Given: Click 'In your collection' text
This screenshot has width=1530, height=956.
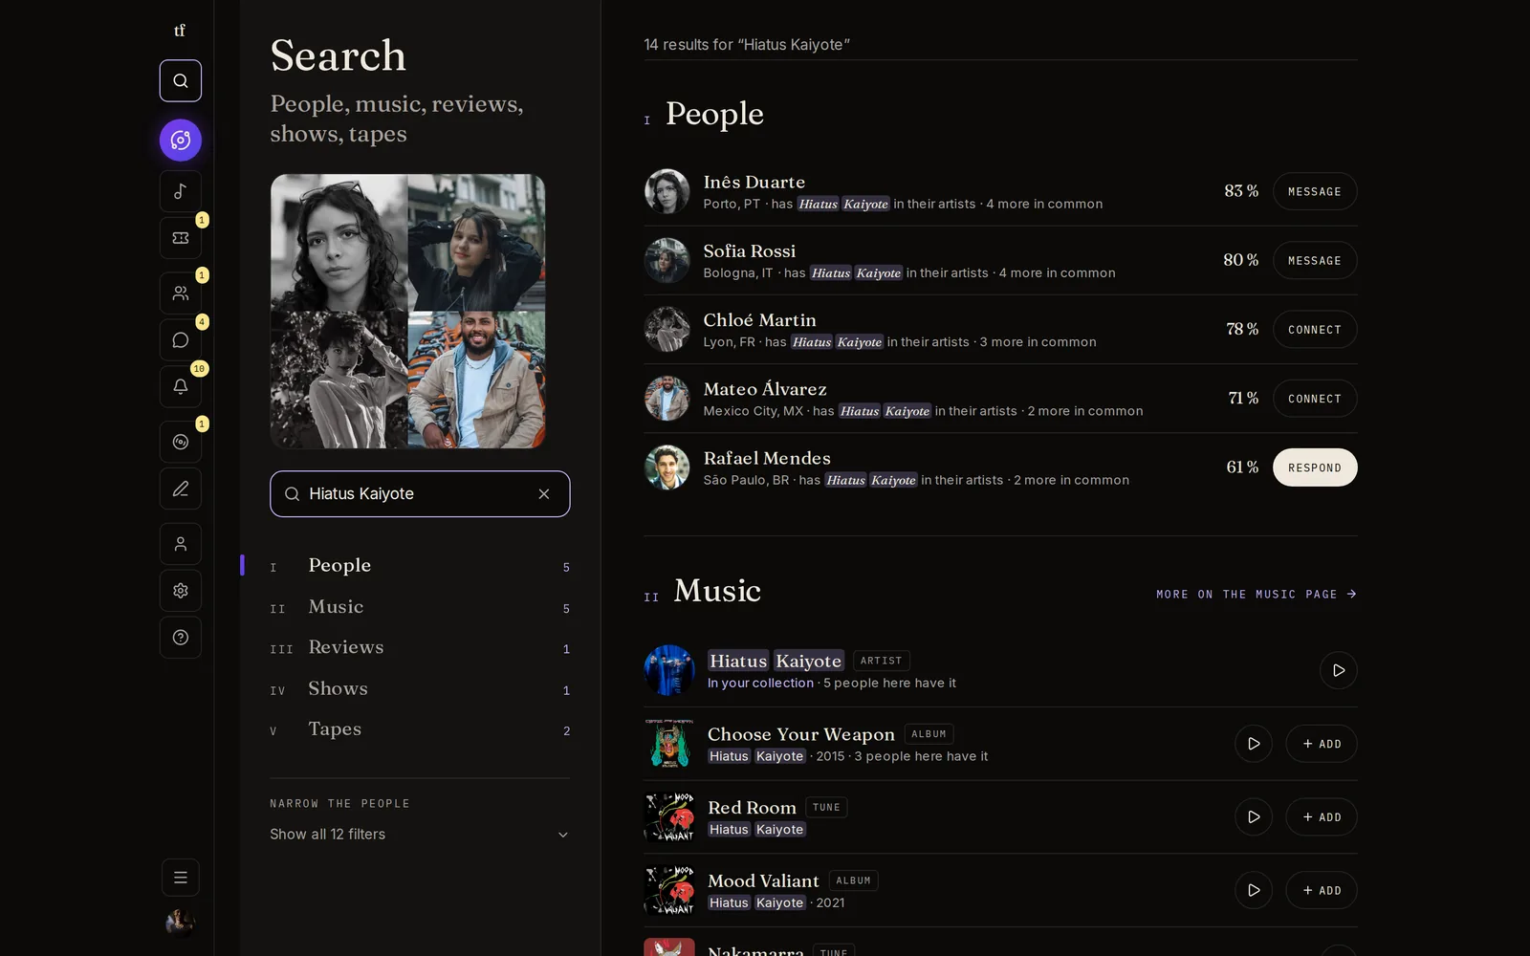Looking at the screenshot, I should [x=760, y=683].
